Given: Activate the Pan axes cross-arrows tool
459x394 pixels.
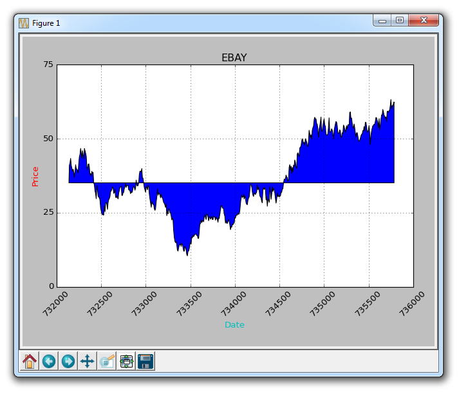Looking at the screenshot, I should [87, 361].
